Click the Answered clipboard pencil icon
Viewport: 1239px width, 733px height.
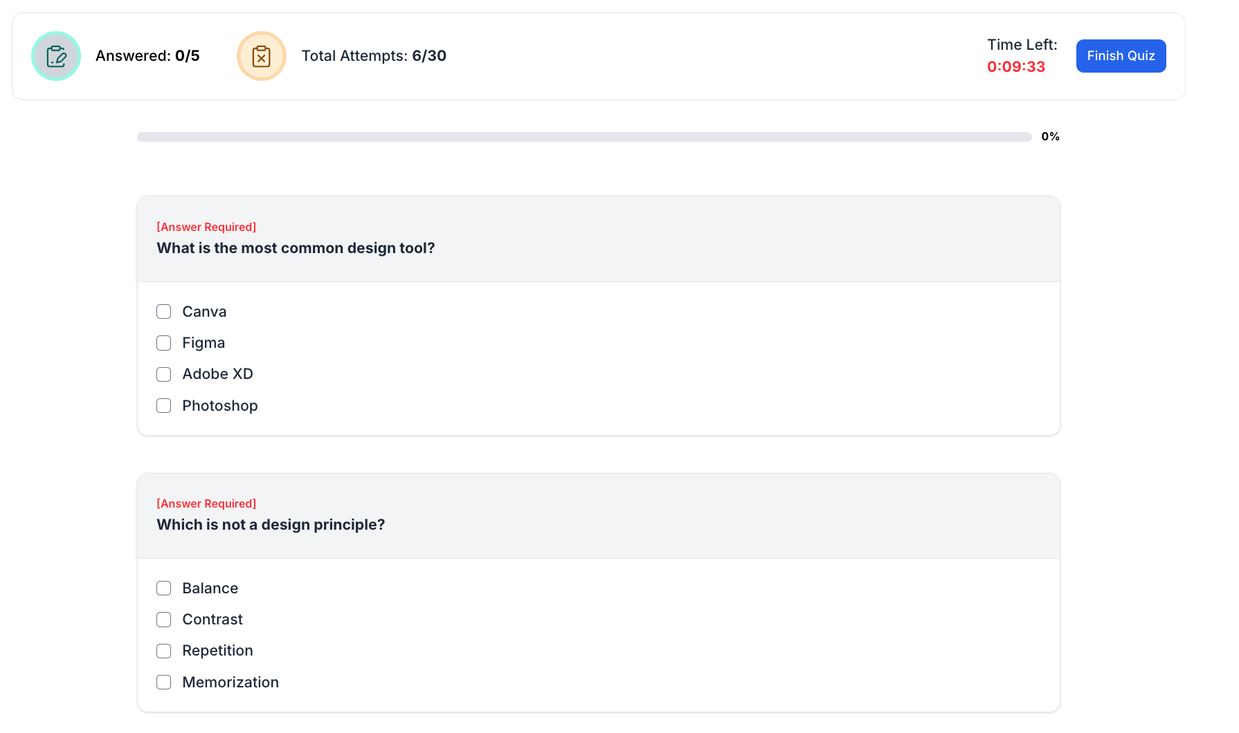click(56, 56)
